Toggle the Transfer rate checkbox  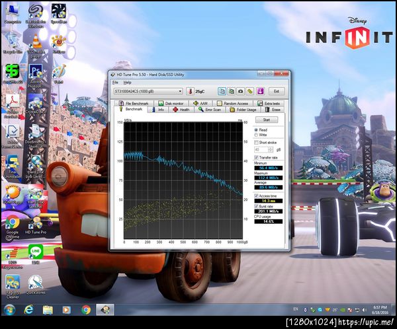click(256, 157)
